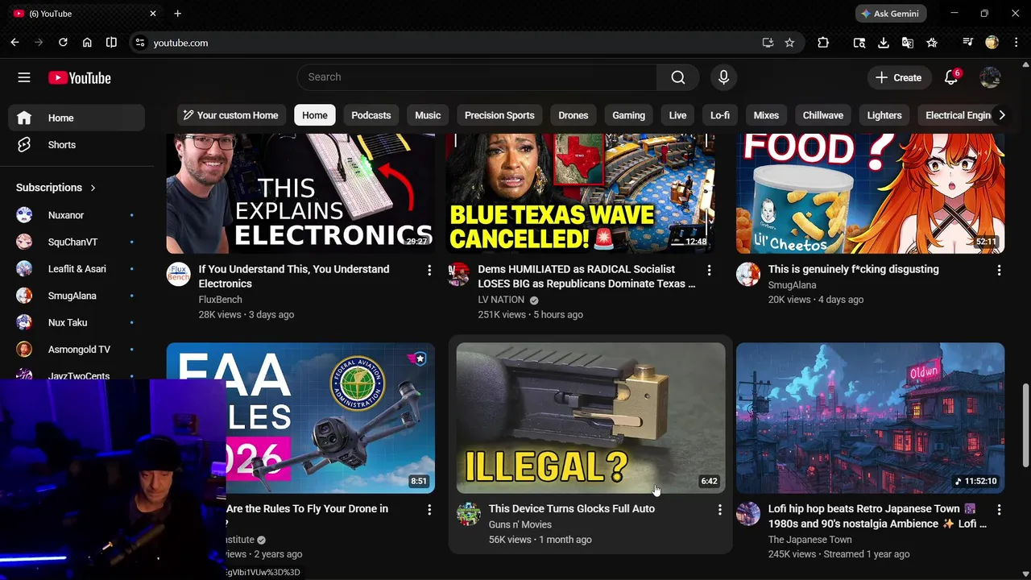
Task: Open Guns n' Movies channel avatar
Action: (x=469, y=513)
